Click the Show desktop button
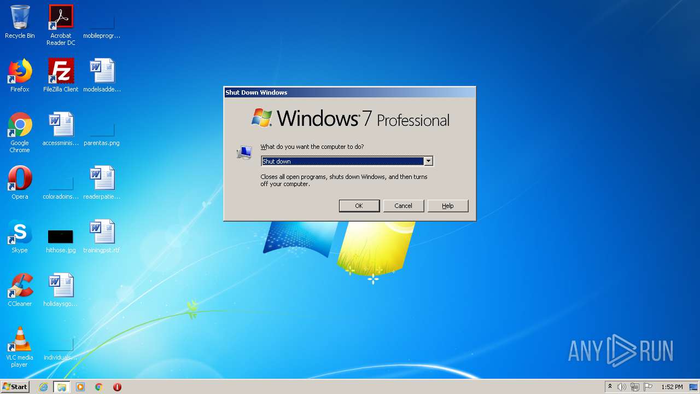Viewport: 700px width, 394px height. [693, 387]
